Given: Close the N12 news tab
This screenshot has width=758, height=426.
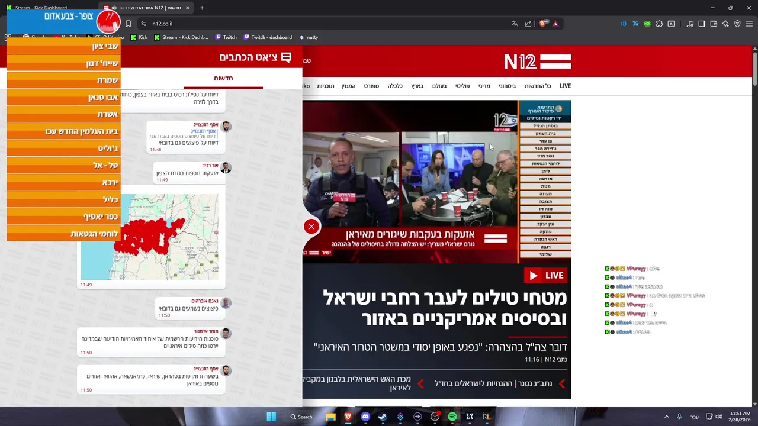Looking at the screenshot, I should point(188,8).
